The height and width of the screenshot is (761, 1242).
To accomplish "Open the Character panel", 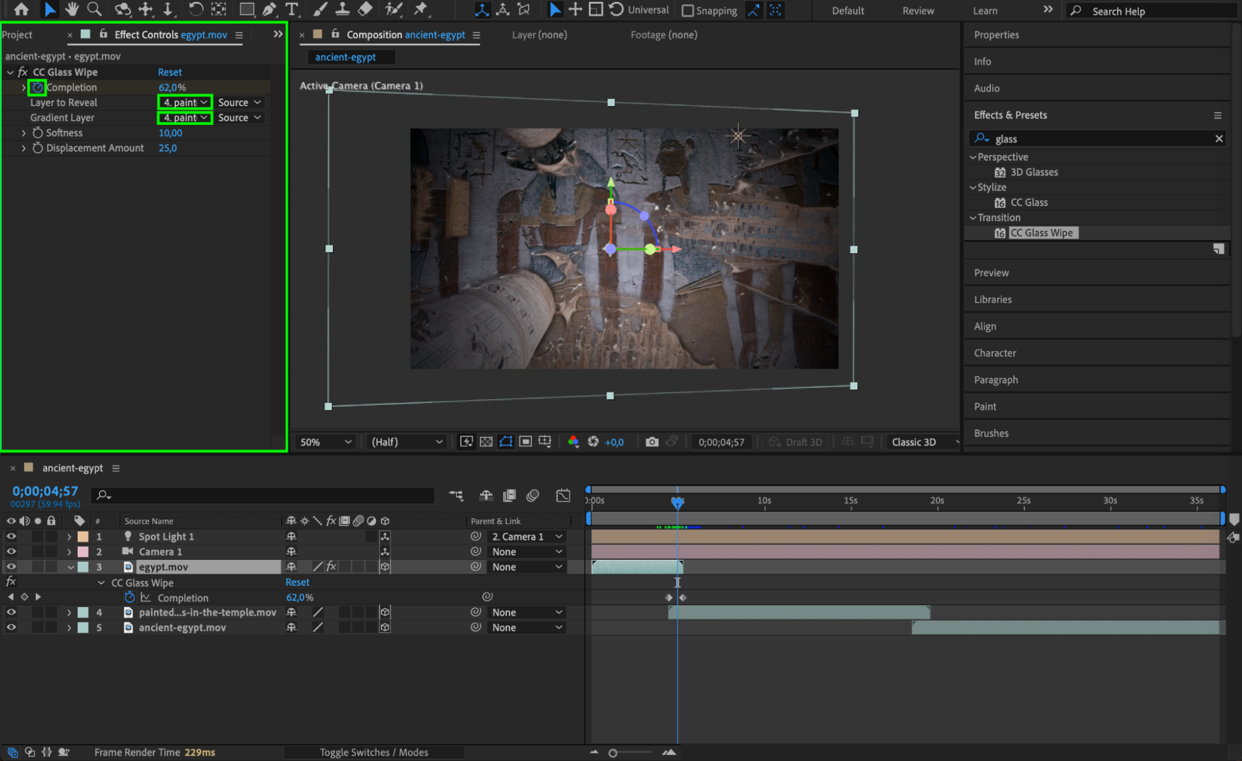I will (995, 353).
